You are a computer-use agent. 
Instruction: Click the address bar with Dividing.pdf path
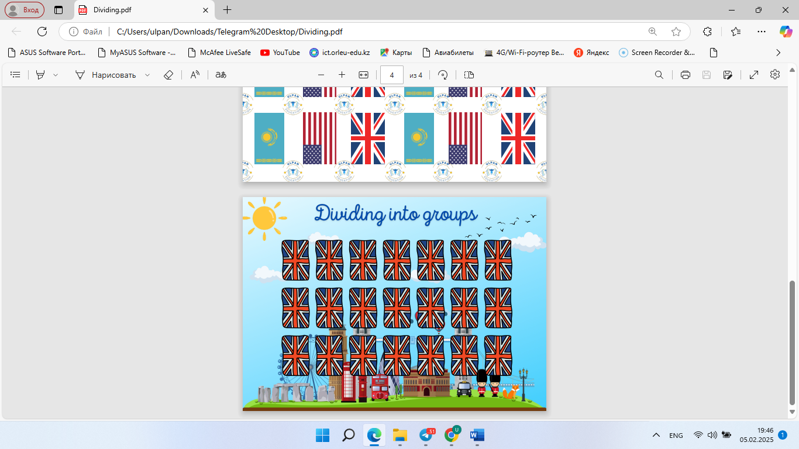coord(374,32)
